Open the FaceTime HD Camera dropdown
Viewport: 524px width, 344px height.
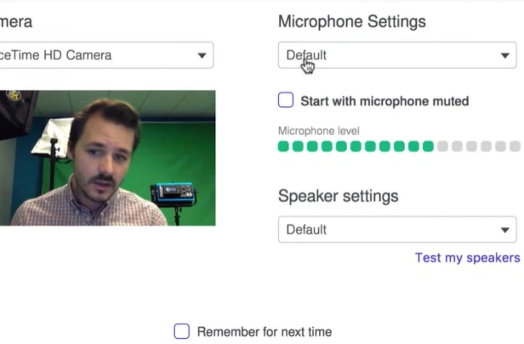[106, 55]
